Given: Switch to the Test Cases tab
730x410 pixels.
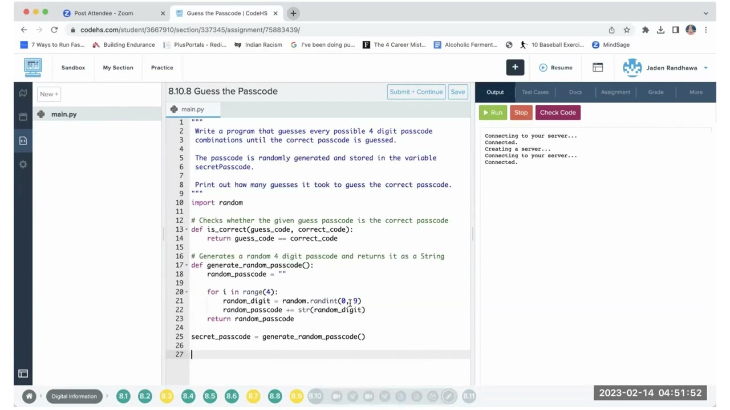Looking at the screenshot, I should click(x=535, y=92).
